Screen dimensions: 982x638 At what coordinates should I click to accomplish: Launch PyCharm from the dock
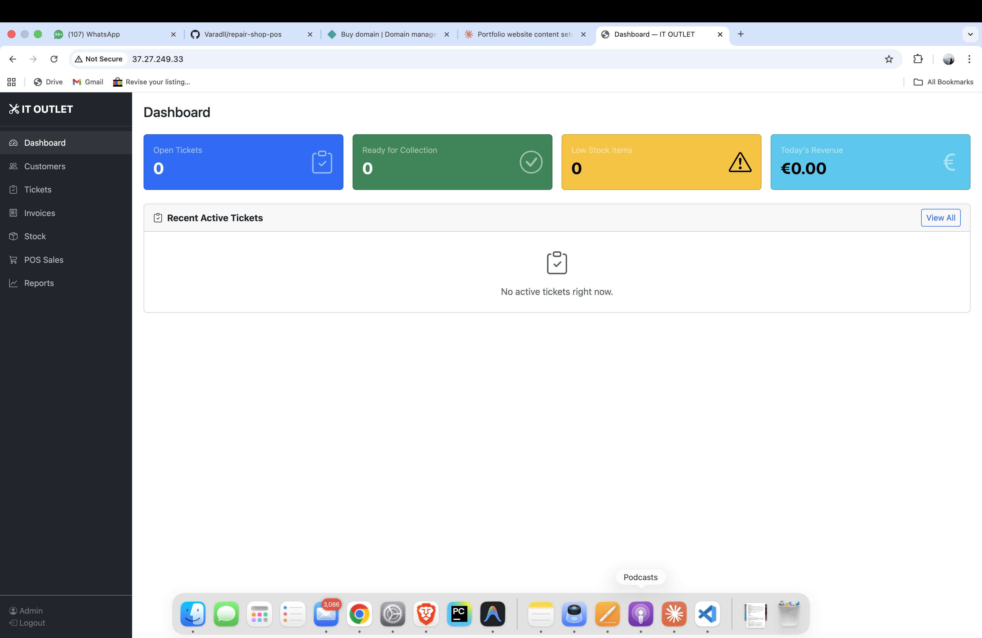pos(459,614)
